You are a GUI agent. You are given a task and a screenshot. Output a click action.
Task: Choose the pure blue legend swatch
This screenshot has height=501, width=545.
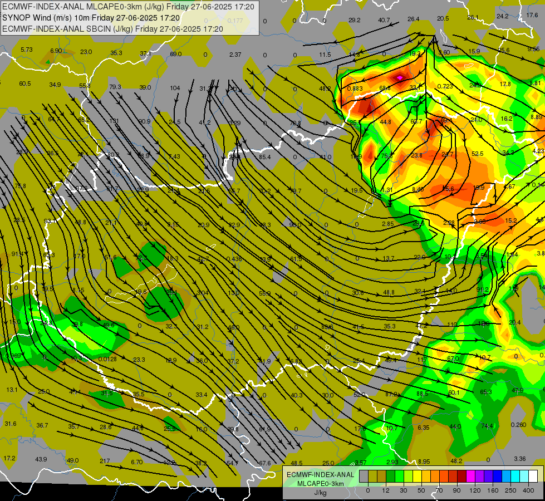[498, 477]
